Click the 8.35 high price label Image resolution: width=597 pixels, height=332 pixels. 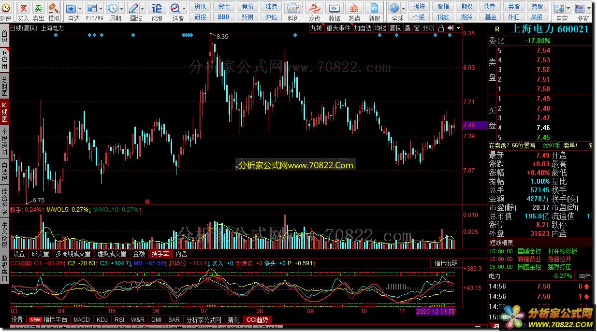222,37
